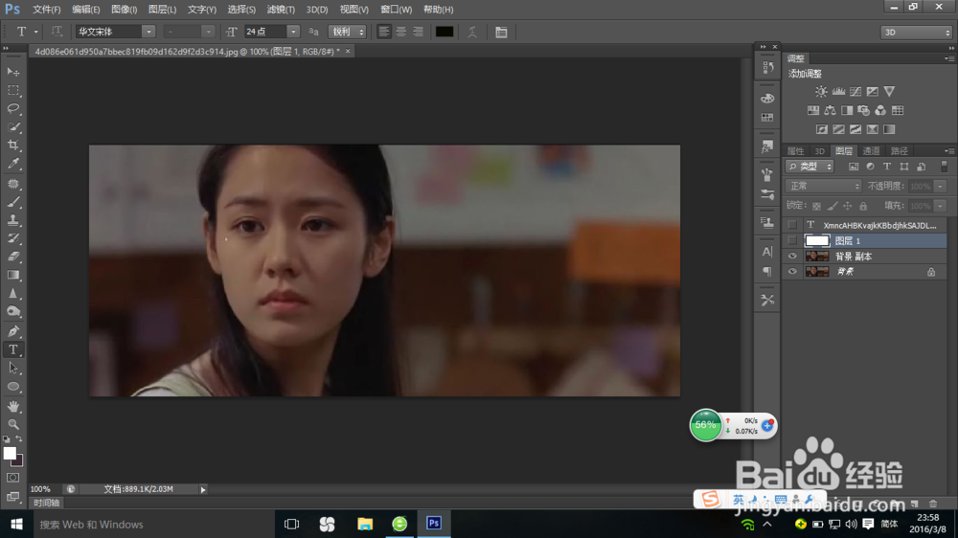Switch to the 通道 tab
Image resolution: width=958 pixels, height=538 pixels.
pos(871,151)
